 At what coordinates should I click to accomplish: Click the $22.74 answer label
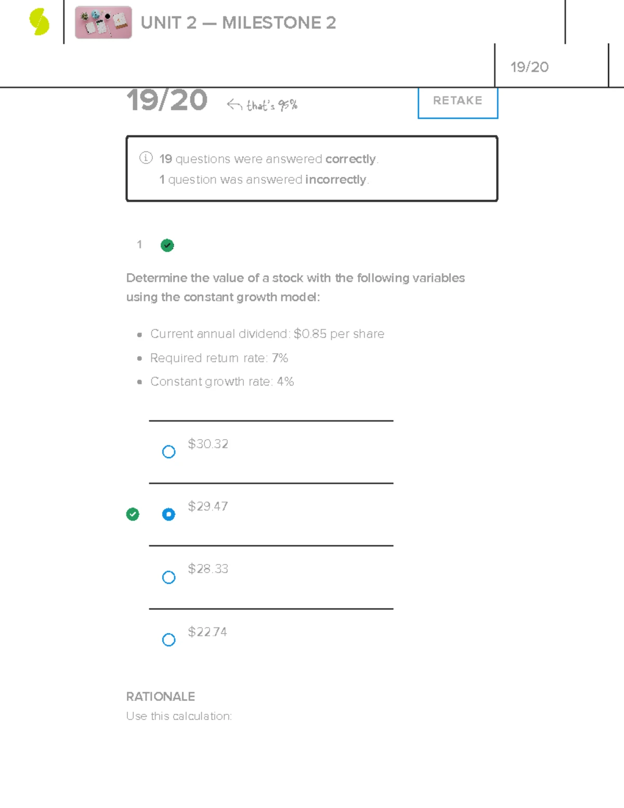[x=207, y=632]
